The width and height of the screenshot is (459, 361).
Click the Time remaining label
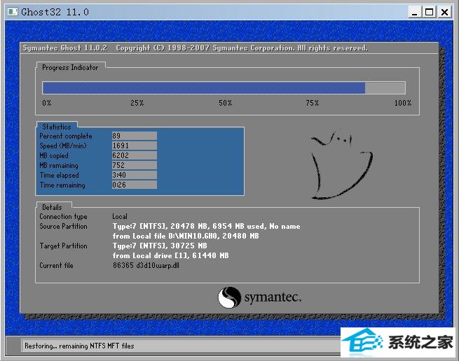[62, 185]
